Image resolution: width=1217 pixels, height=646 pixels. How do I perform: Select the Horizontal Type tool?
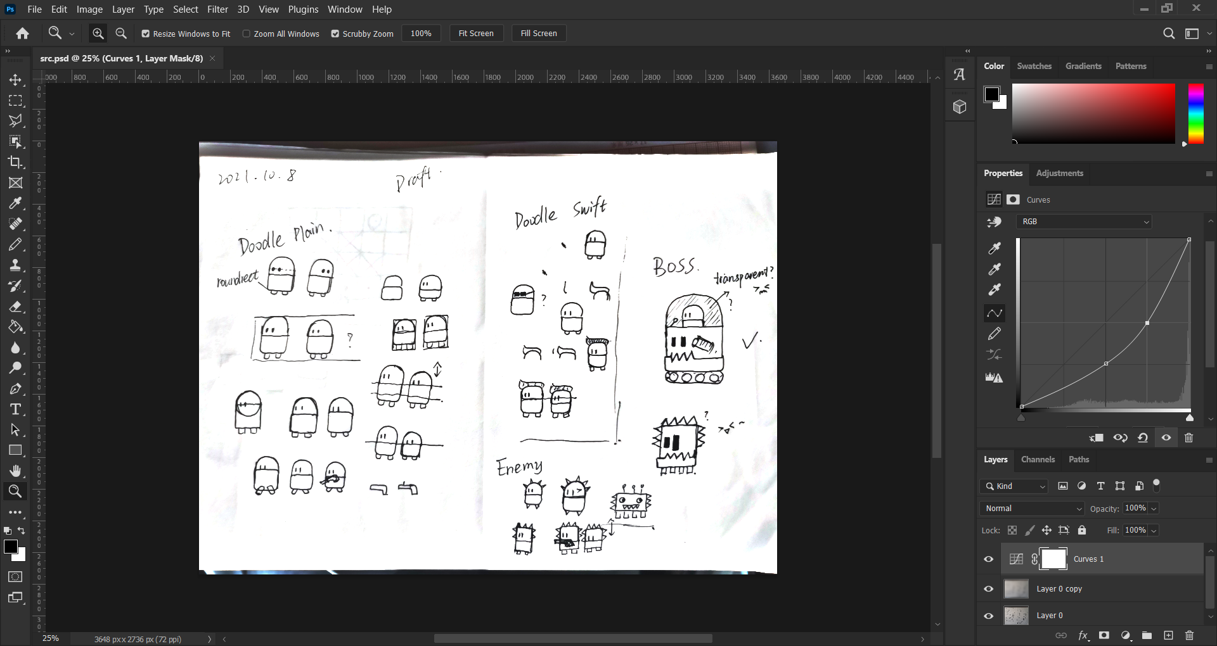coord(15,409)
